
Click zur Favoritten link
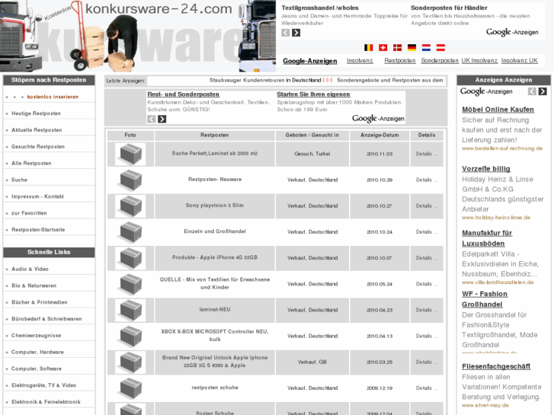(29, 213)
